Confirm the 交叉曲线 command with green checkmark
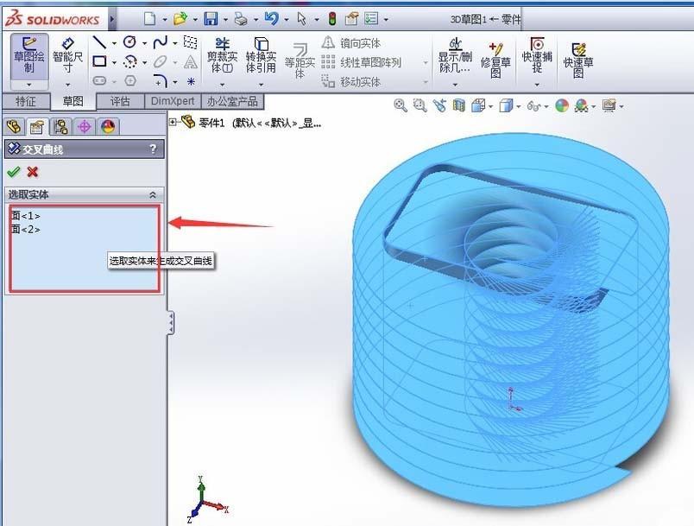This screenshot has height=526, width=694. point(13,171)
